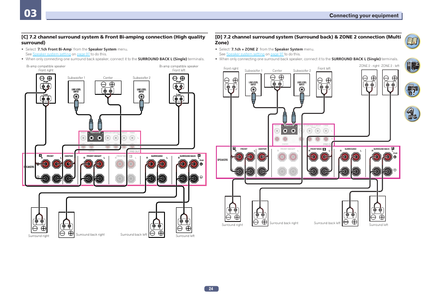Image resolution: width=423 pixels, height=299 pixels.
Task: Follow 'Speaker system setting' link in section C
Action: click(x=51, y=54)
